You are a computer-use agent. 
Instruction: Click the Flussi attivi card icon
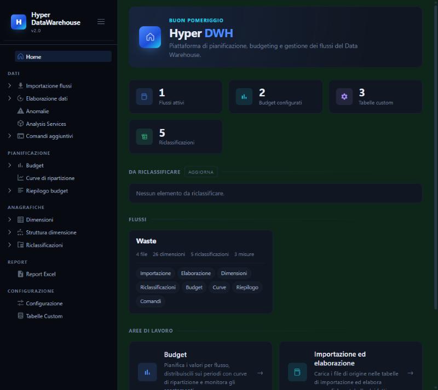(x=144, y=97)
